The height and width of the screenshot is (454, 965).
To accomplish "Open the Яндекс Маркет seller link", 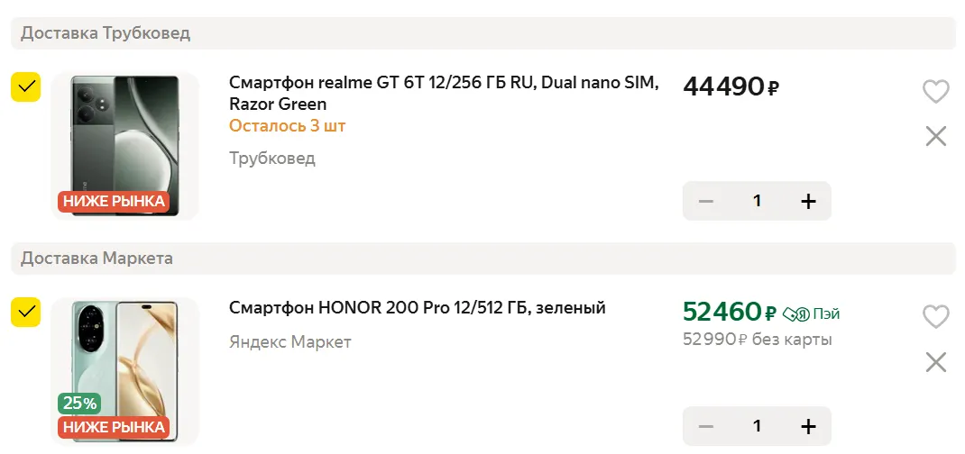I will [x=289, y=342].
